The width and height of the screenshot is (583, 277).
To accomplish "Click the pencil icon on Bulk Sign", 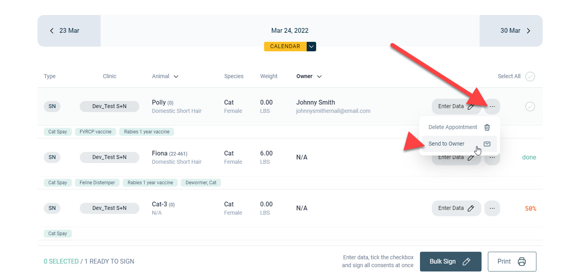I will pyautogui.click(x=466, y=262).
